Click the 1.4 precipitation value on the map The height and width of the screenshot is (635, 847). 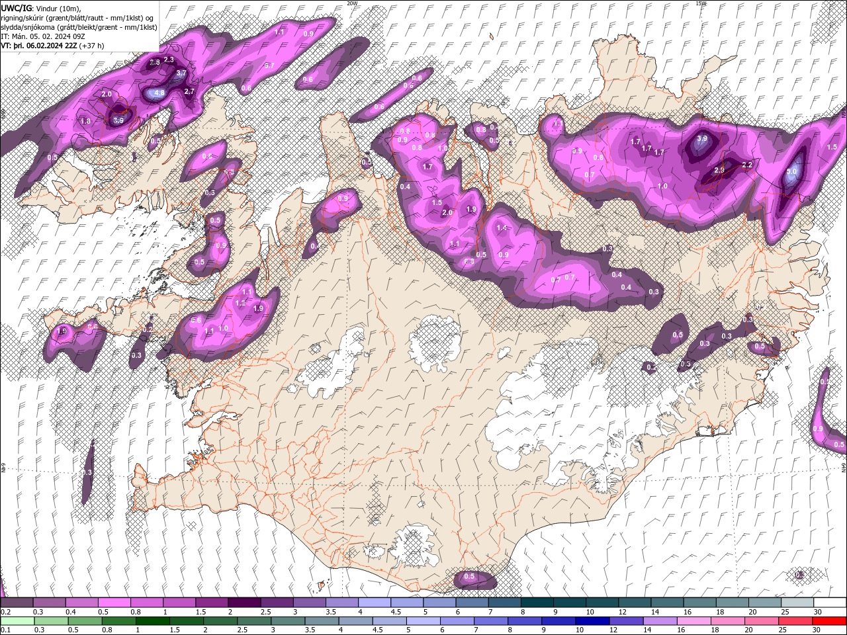pyautogui.click(x=502, y=228)
